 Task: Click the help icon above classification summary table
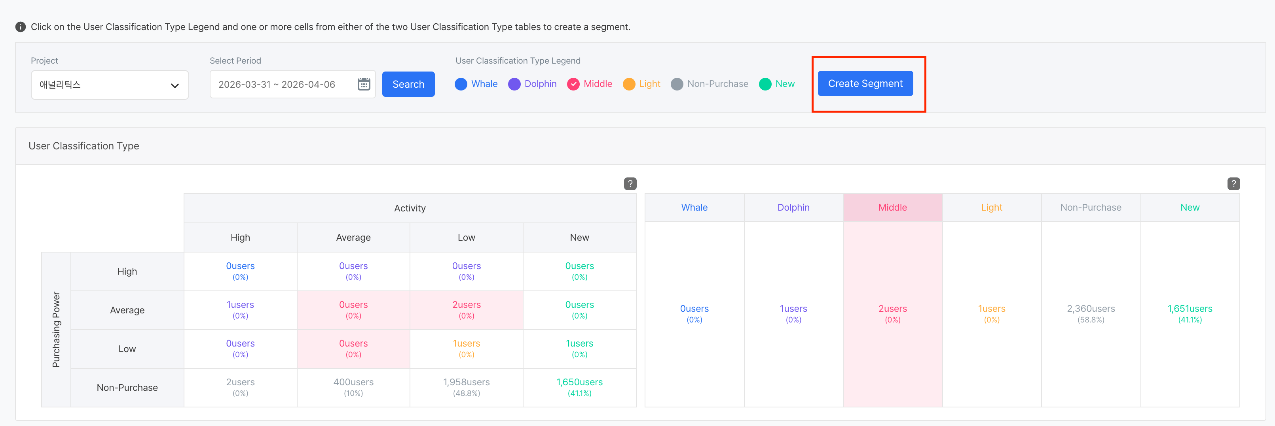pyautogui.click(x=1233, y=184)
